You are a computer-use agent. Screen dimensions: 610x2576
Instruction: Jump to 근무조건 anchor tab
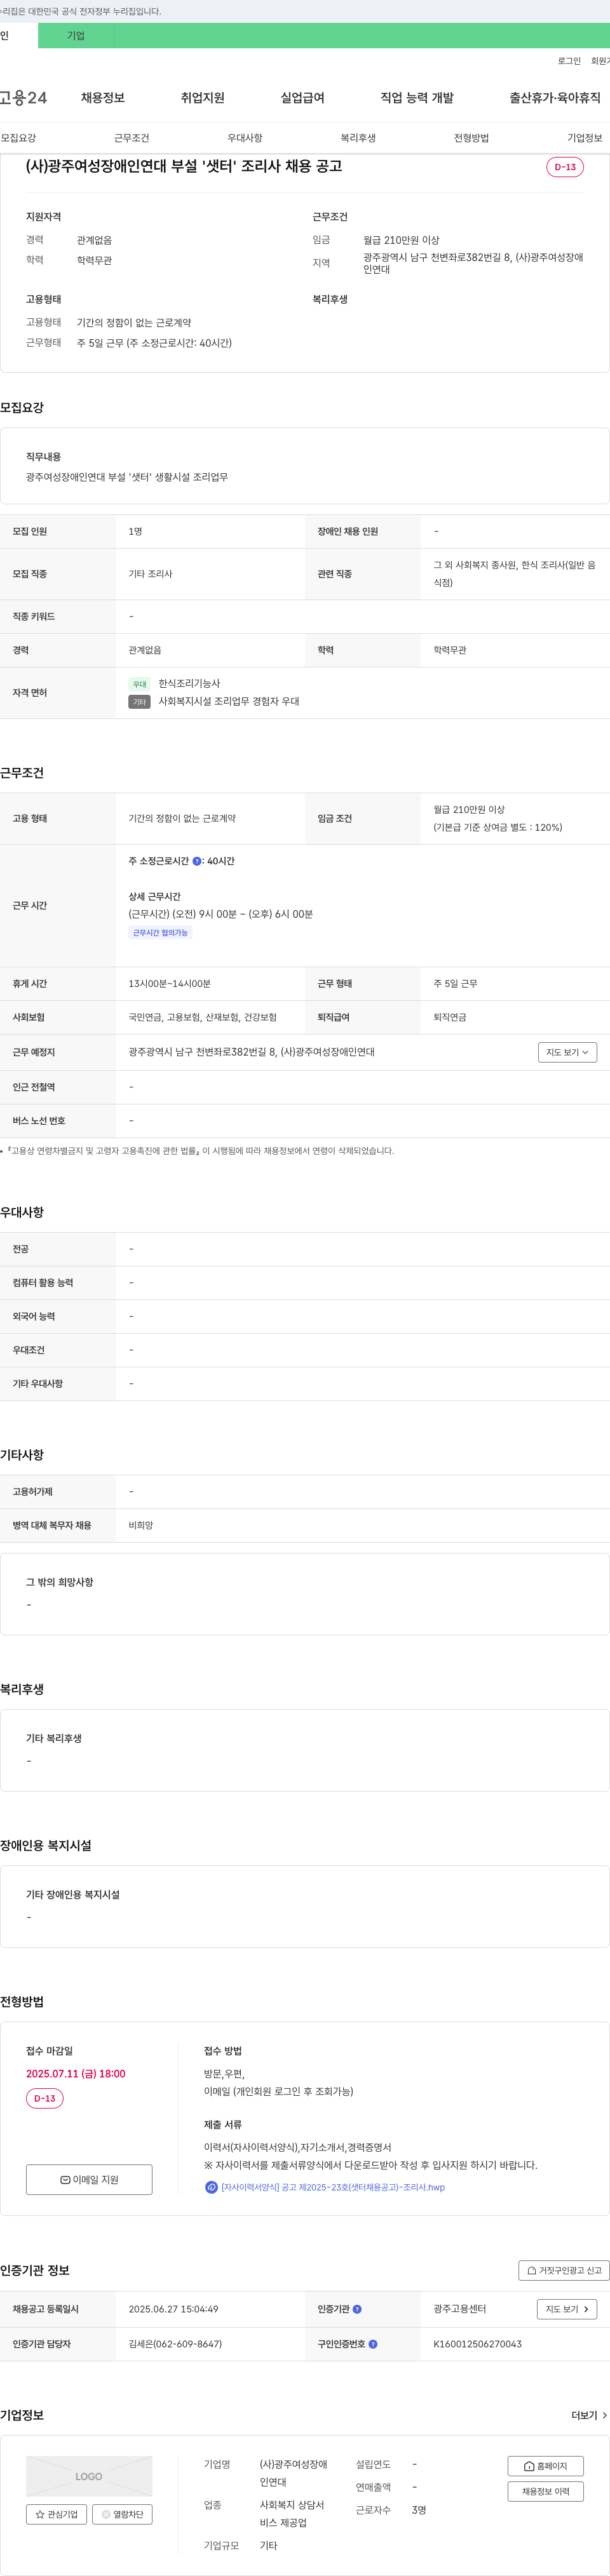[x=132, y=138]
